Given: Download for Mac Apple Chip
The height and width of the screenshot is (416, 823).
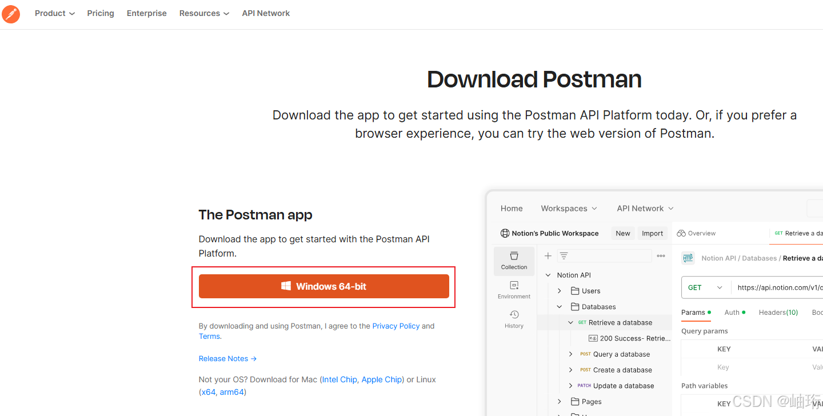Looking at the screenshot, I should pyautogui.click(x=382, y=379).
